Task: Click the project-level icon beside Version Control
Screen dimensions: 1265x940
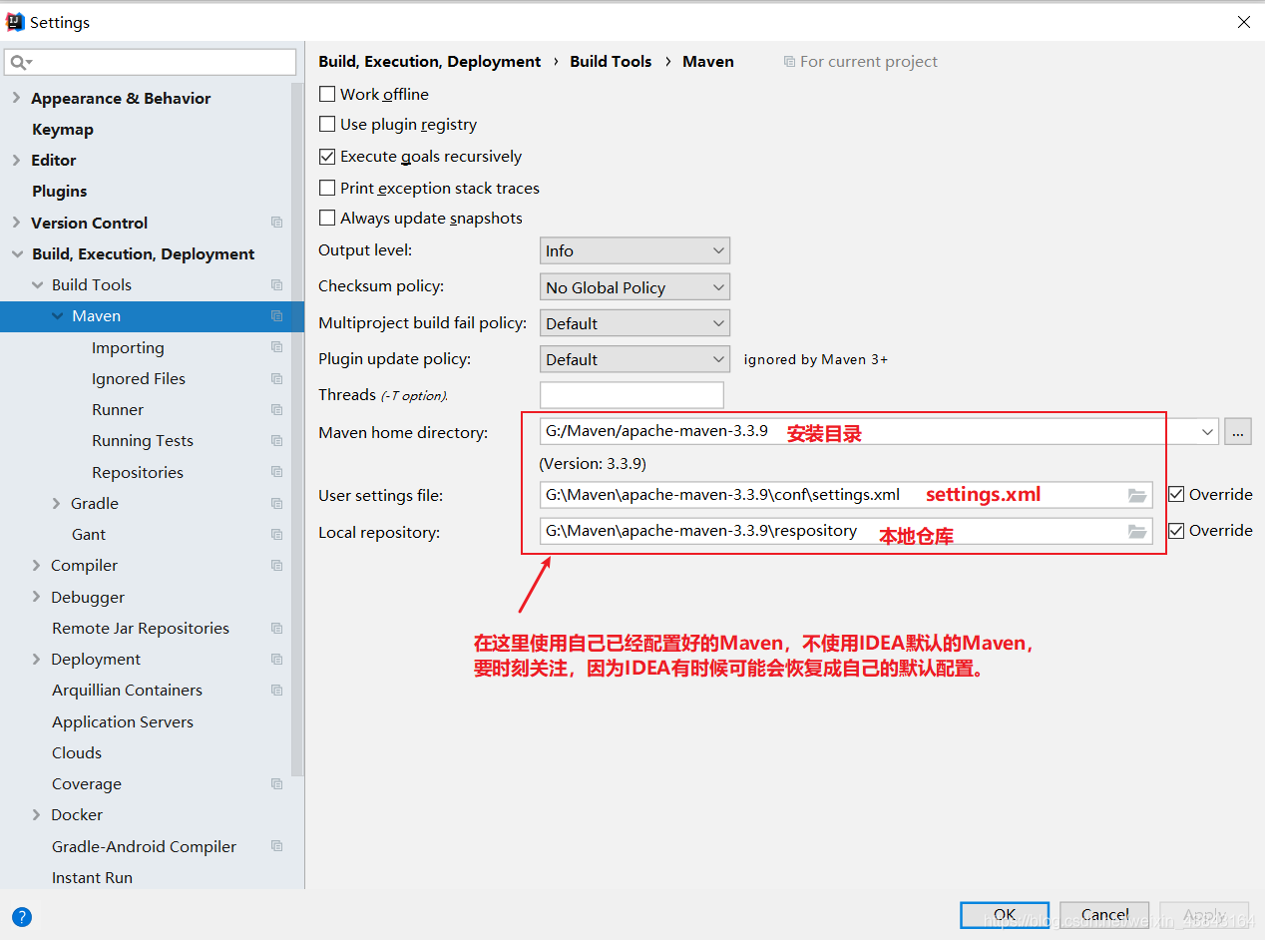Action: (276, 223)
